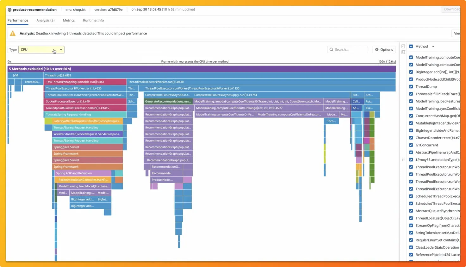The height and width of the screenshot is (267, 466).
Task: Click the 'env: shop.ist' label
Action: (x=76, y=9)
